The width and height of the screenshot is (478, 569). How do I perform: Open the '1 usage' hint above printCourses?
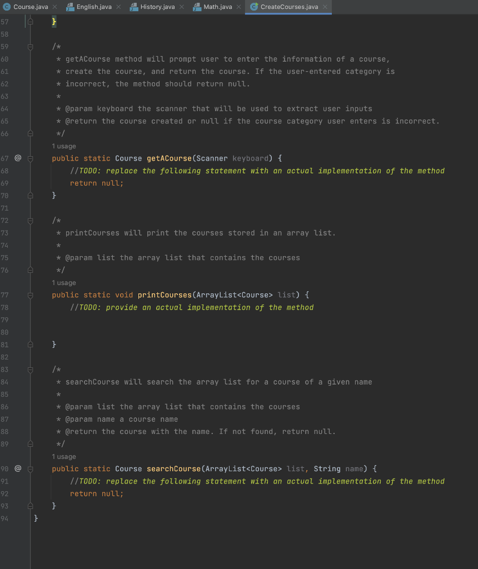pos(64,283)
